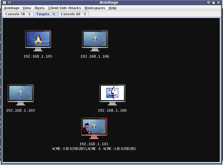Select the Mac host 192.168.1.100 icon

pyautogui.click(x=112, y=95)
